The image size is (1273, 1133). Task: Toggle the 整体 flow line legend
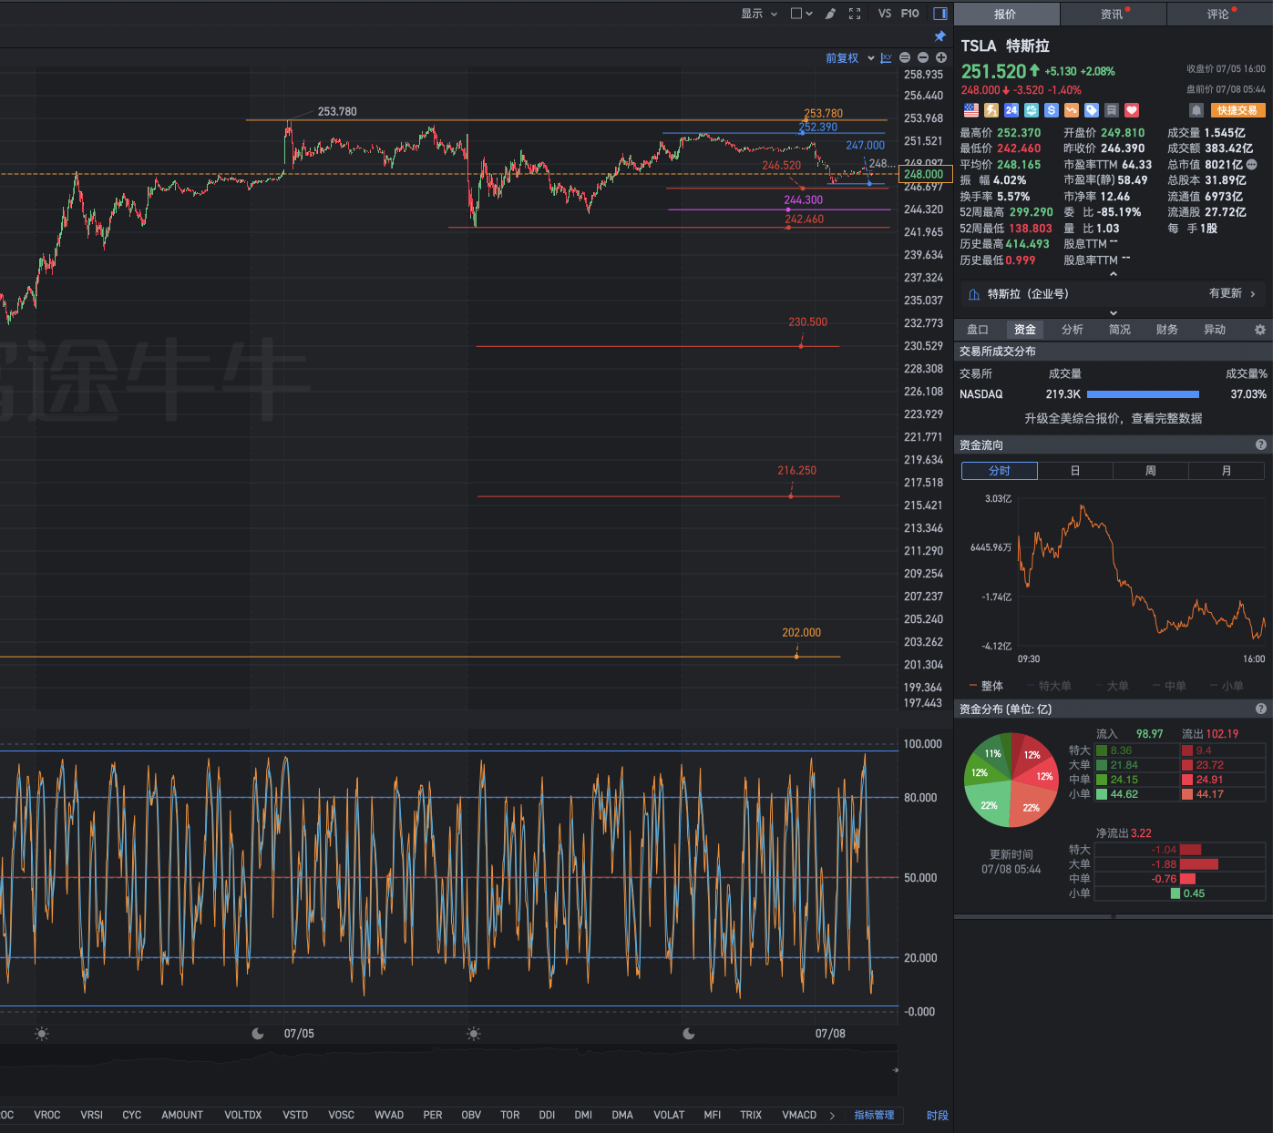tap(986, 686)
